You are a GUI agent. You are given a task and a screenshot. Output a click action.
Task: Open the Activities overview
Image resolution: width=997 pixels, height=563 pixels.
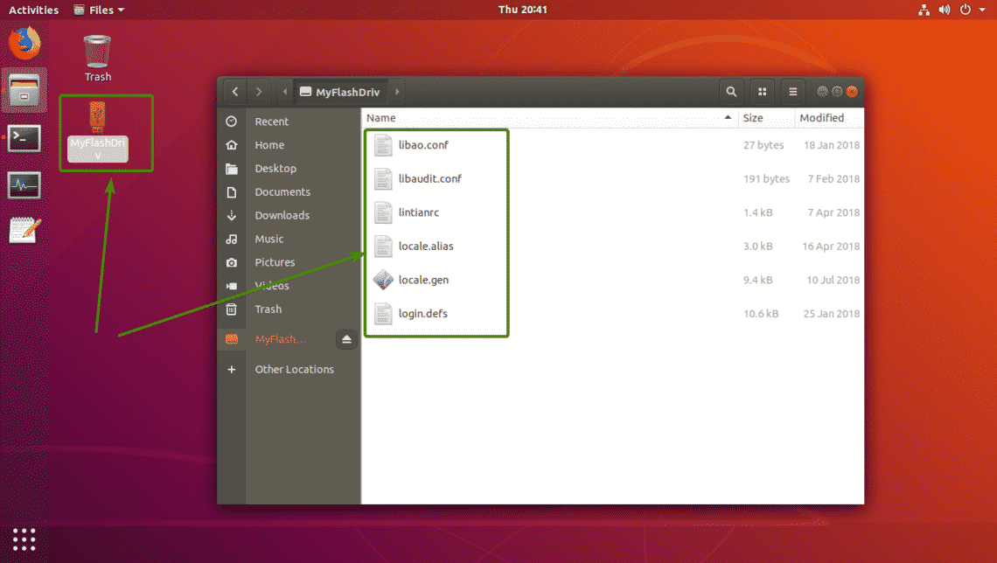[33, 10]
